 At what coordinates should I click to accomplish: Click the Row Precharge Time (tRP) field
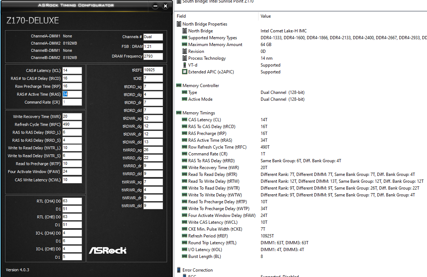point(72,86)
